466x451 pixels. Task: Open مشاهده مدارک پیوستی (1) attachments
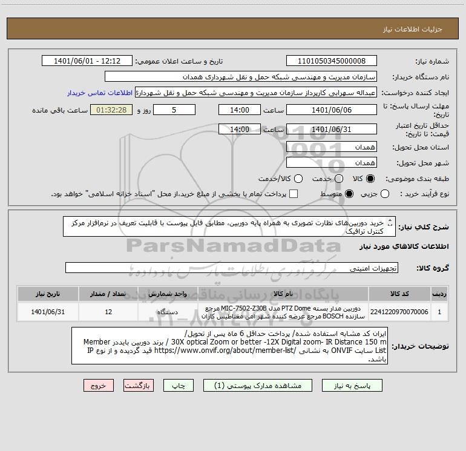[258, 386]
